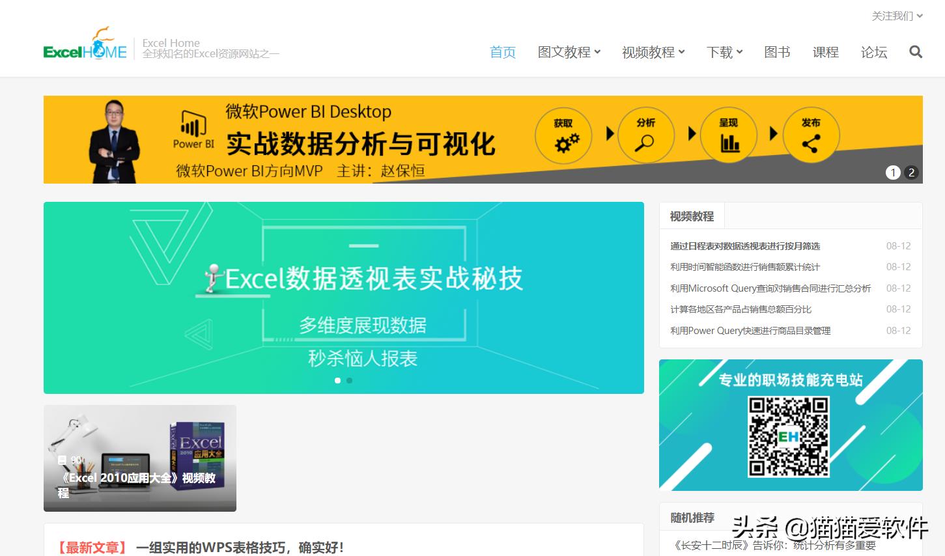This screenshot has height=556, width=945.
Task: Expand the 图文教程 dropdown
Action: 565,52
